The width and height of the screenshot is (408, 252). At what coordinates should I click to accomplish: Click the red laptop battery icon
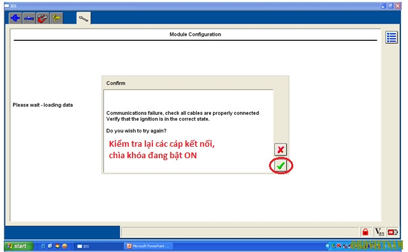[393, 232]
